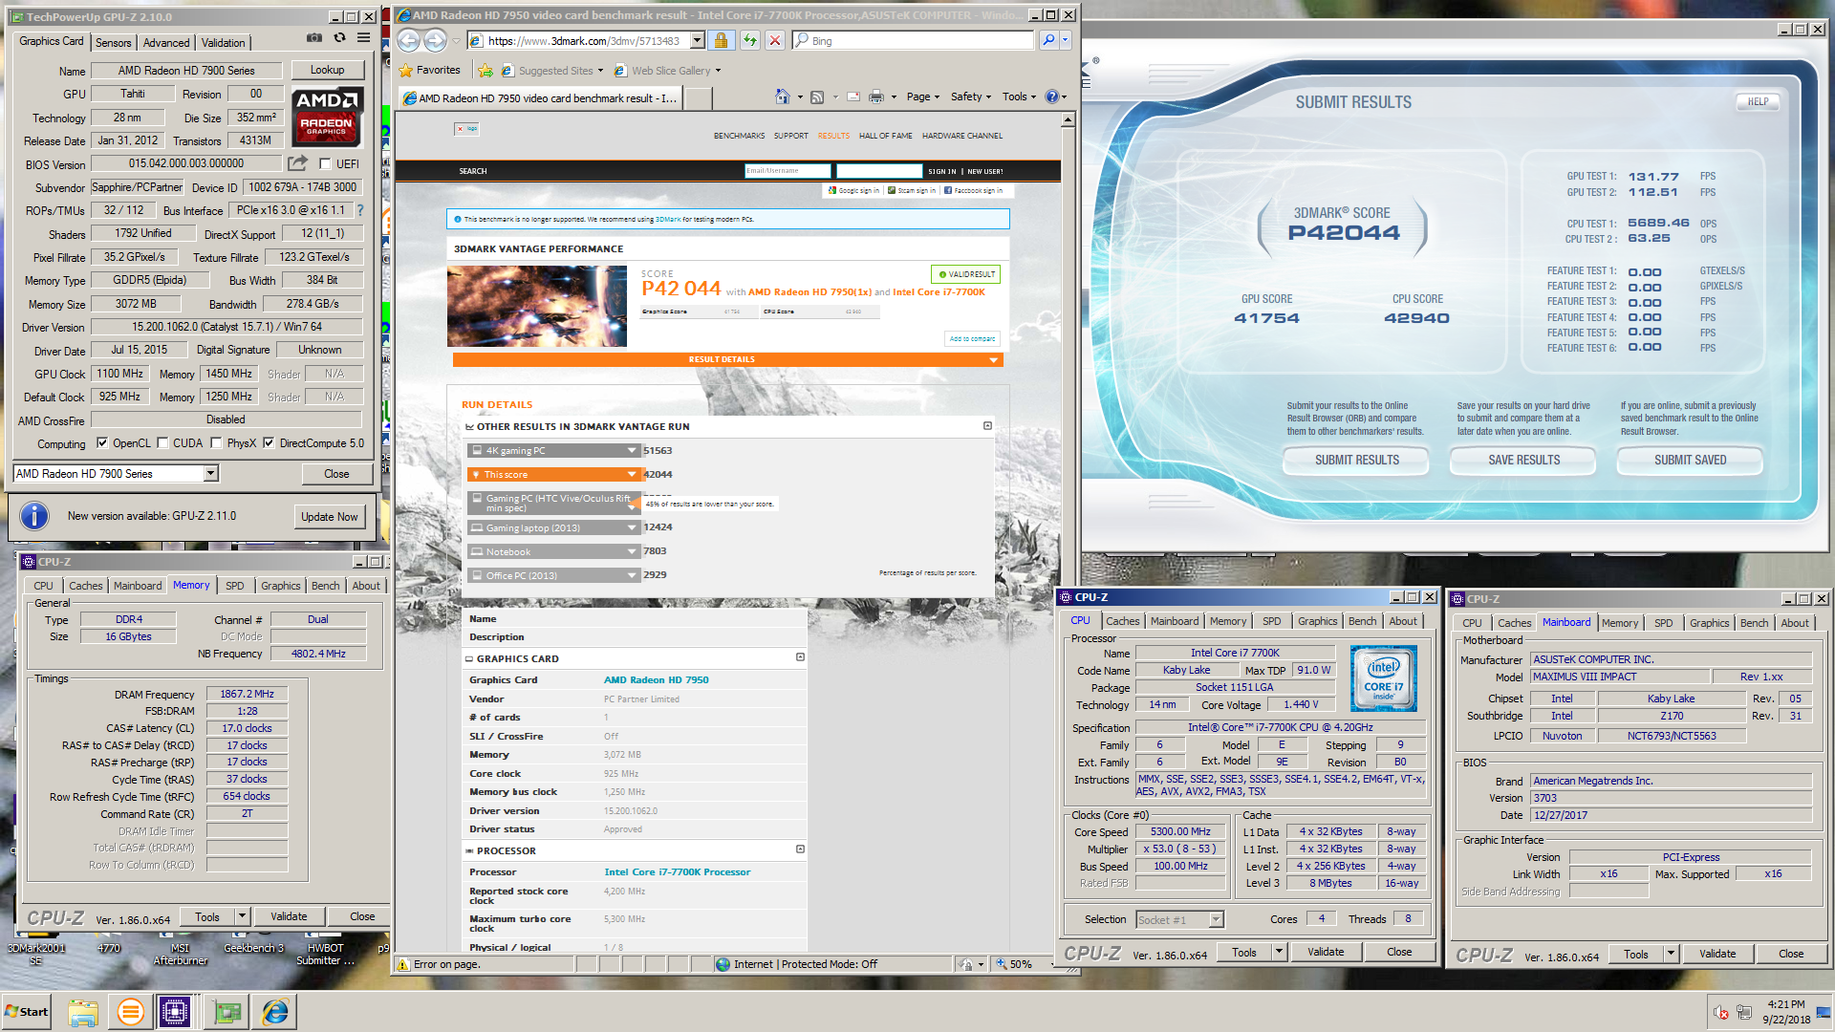Stop loading page with red X icon

[x=775, y=40]
